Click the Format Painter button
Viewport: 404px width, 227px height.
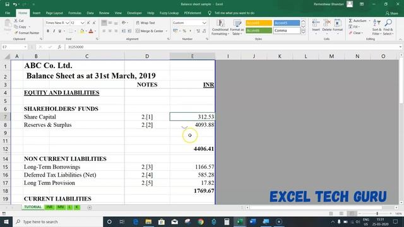click(x=27, y=33)
